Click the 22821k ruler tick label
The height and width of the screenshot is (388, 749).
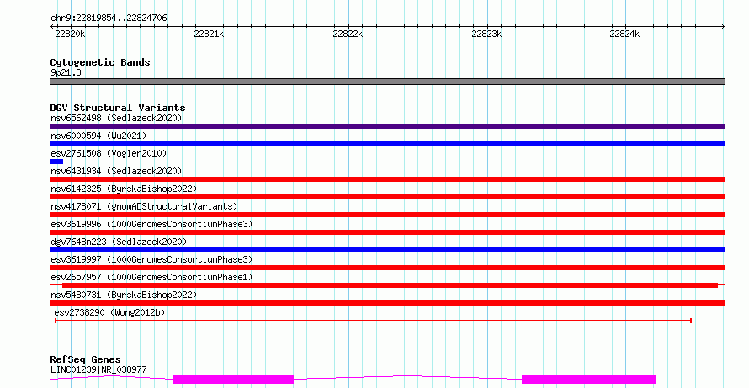209,34
